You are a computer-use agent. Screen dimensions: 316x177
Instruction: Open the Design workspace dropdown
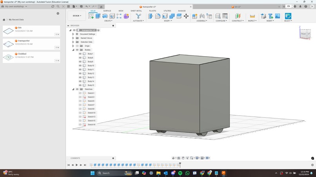pos(77,16)
